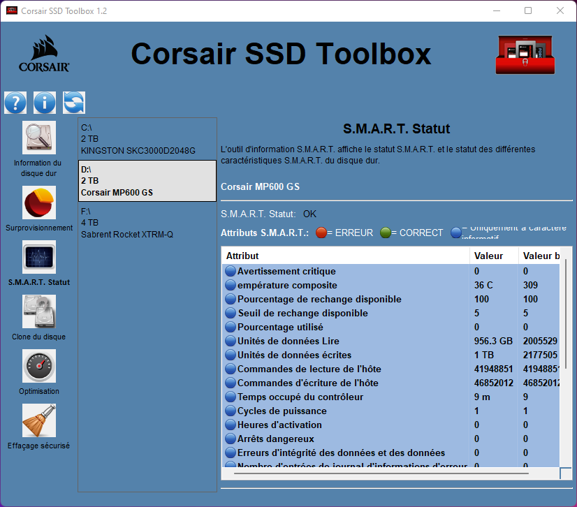Click the Corsair sails logo
This screenshot has width=577, height=507.
44,54
